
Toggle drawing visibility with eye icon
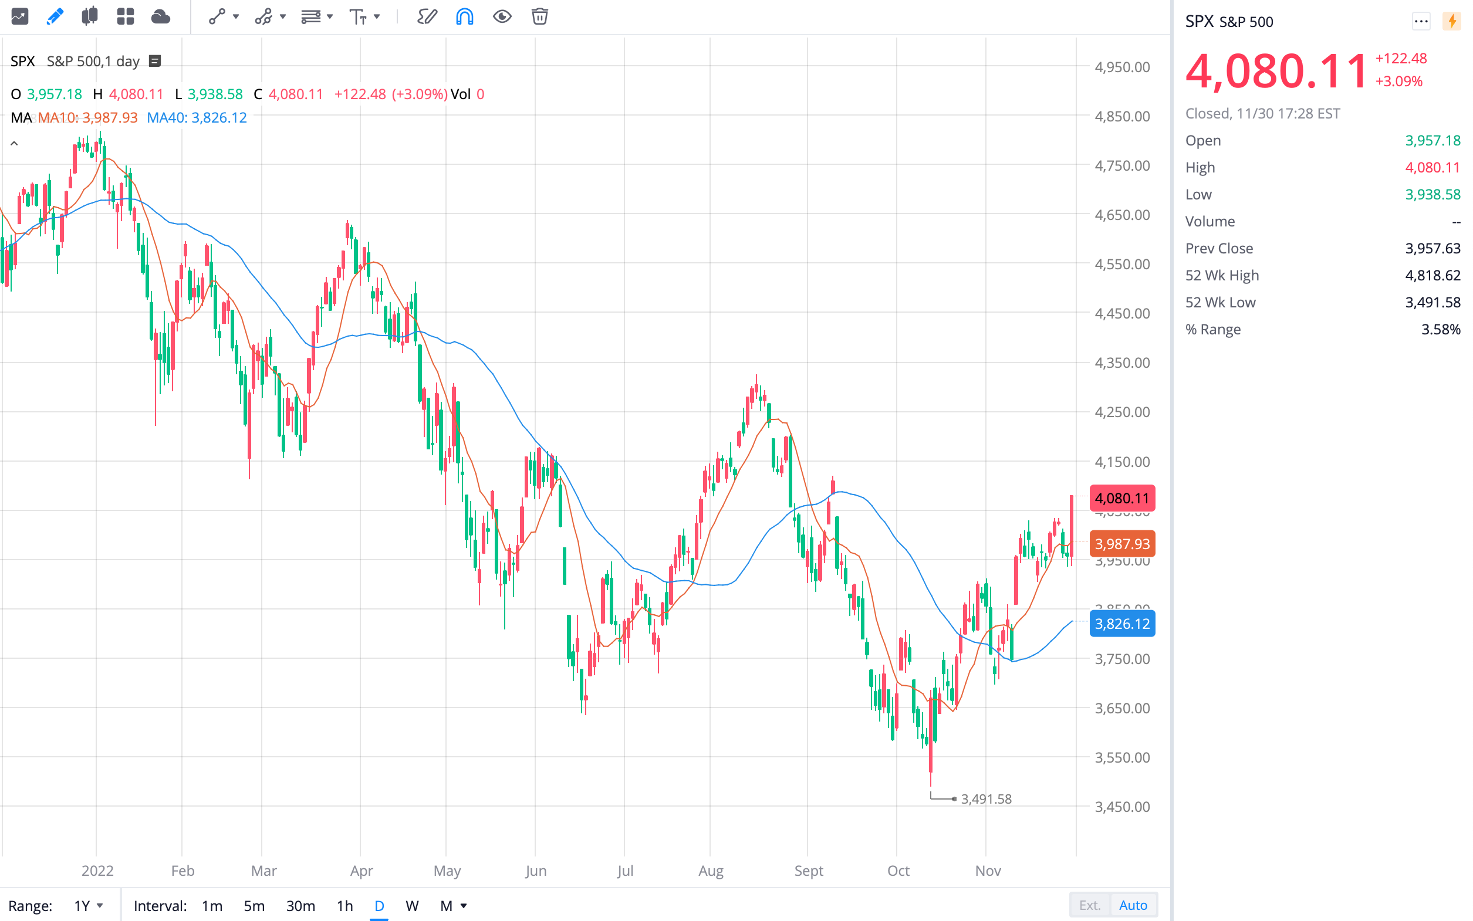click(502, 16)
